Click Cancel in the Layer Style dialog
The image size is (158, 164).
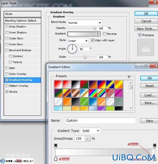click(146, 21)
